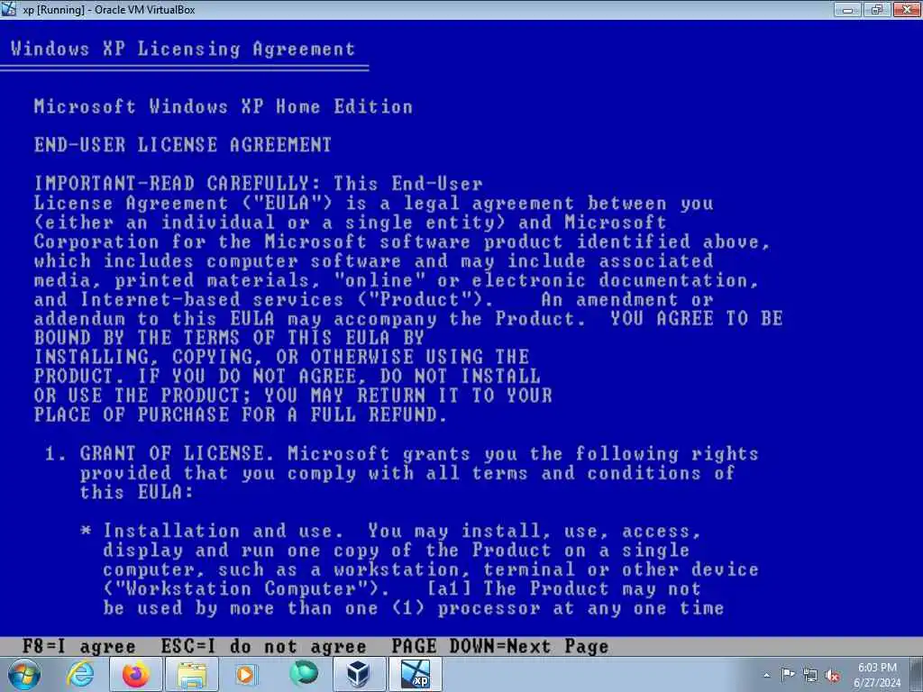Switch to VirtualBox Manager cube icon
Screen dimensions: 923x692
point(358,675)
